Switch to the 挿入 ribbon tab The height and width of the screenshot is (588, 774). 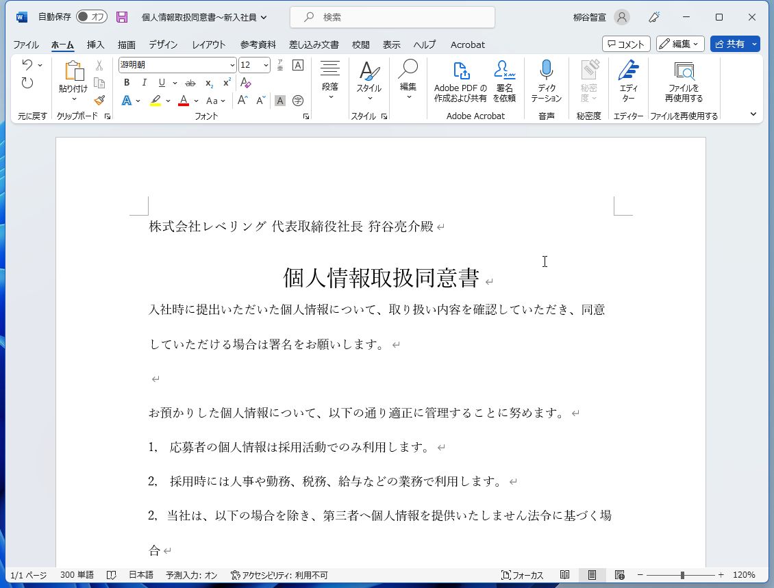tap(95, 44)
